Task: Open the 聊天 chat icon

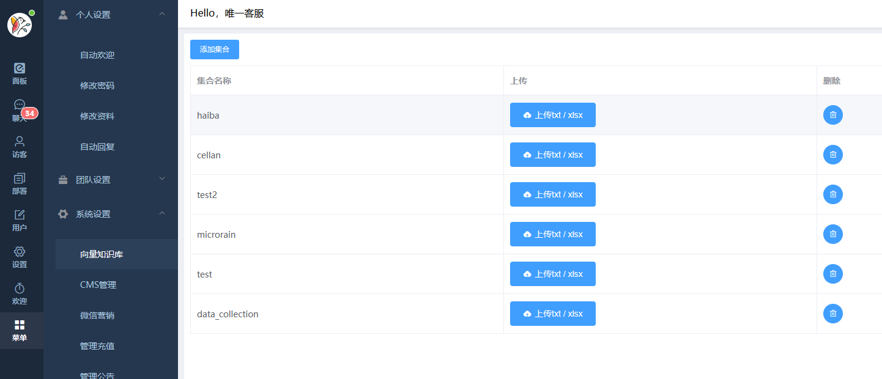Action: [20, 110]
